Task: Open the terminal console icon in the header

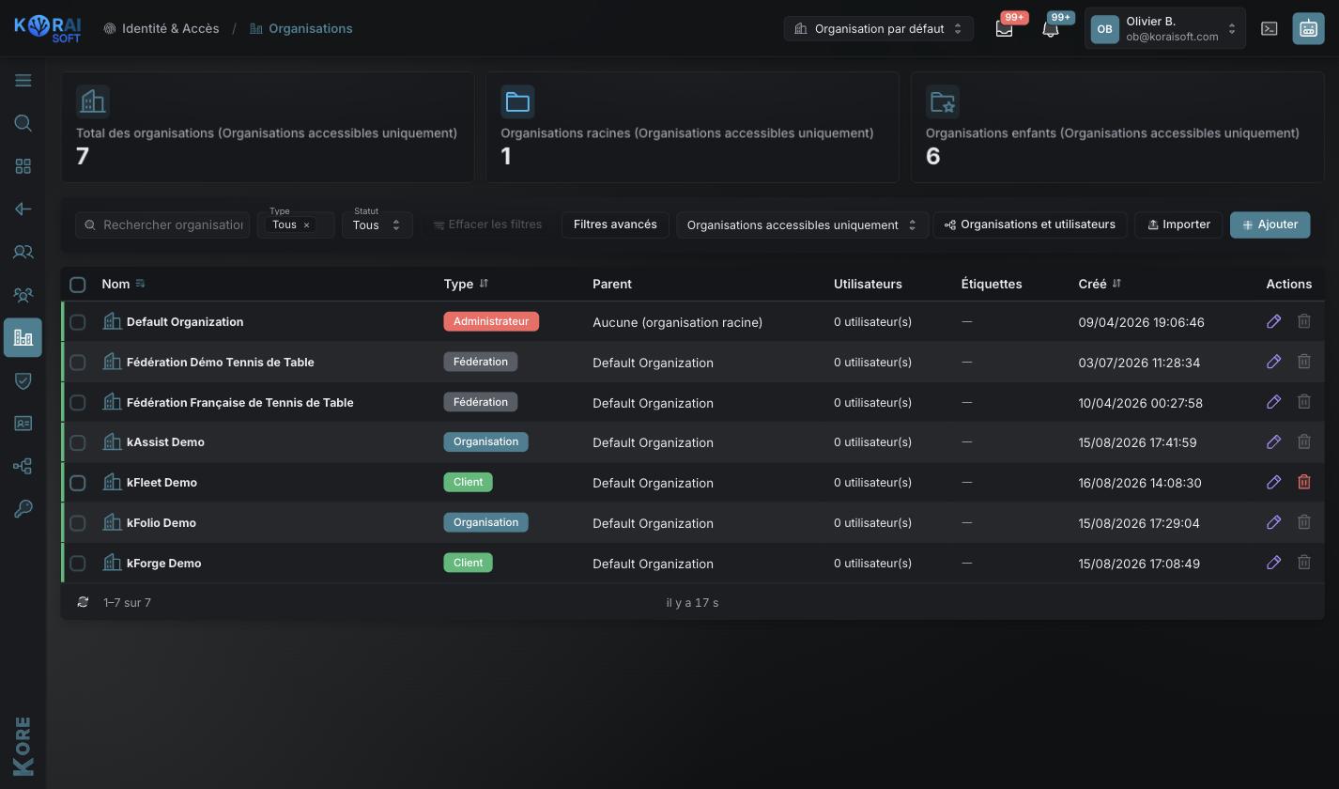Action: coord(1270,29)
